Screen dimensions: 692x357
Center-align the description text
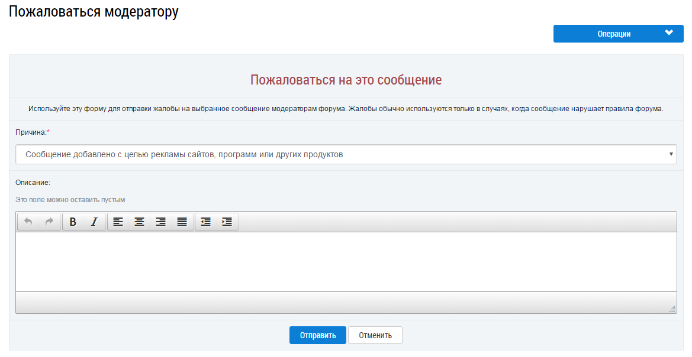click(139, 222)
